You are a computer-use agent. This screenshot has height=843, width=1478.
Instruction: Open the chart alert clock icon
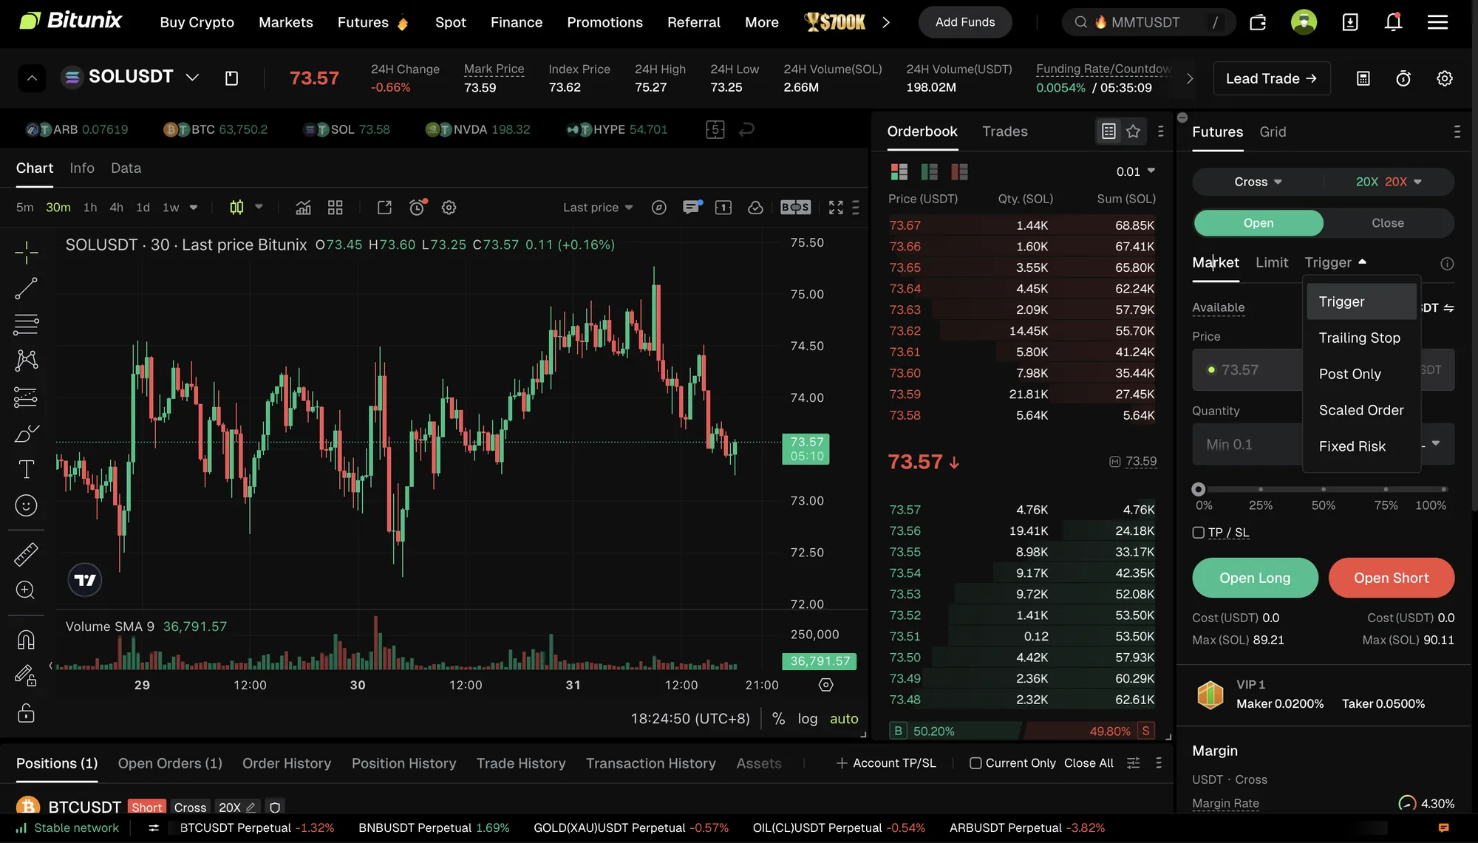point(418,208)
